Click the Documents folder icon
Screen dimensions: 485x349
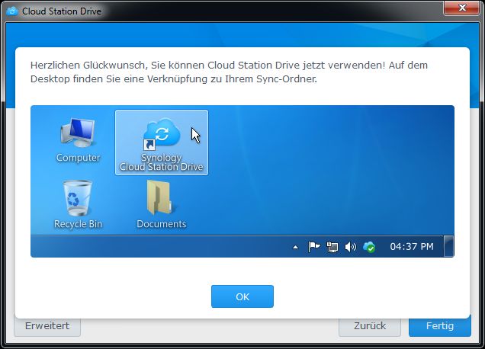click(x=162, y=205)
